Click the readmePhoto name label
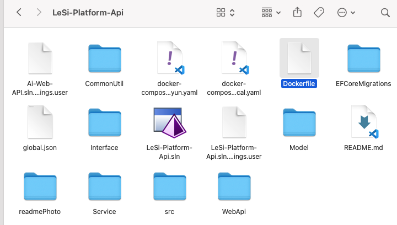The image size is (397, 225). [x=40, y=212]
